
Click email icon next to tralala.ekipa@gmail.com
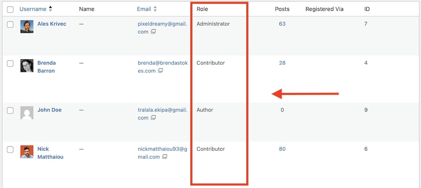(x=153, y=118)
